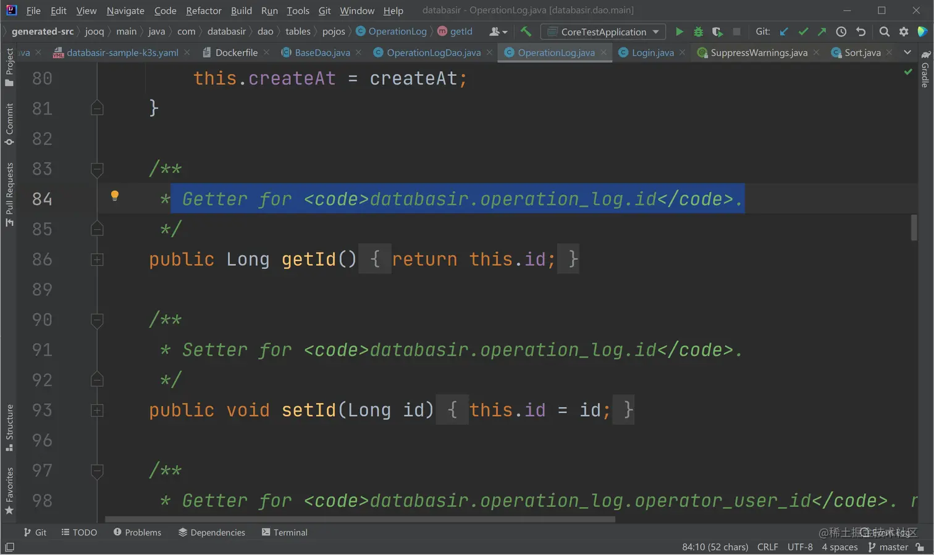Close the BaseDao.java tab
Screen dimensions: 934x555
pos(358,52)
